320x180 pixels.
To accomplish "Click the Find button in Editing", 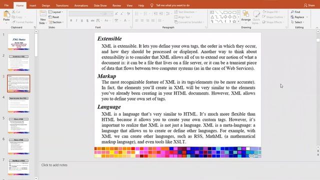I will point(295,12).
